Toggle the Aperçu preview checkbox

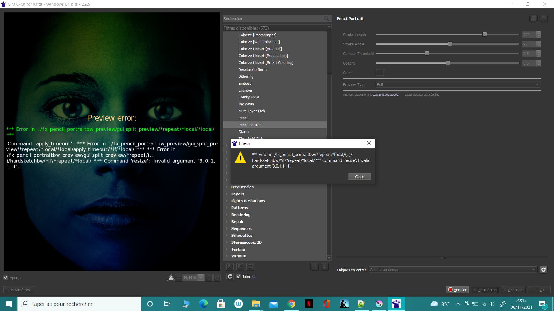point(6,278)
